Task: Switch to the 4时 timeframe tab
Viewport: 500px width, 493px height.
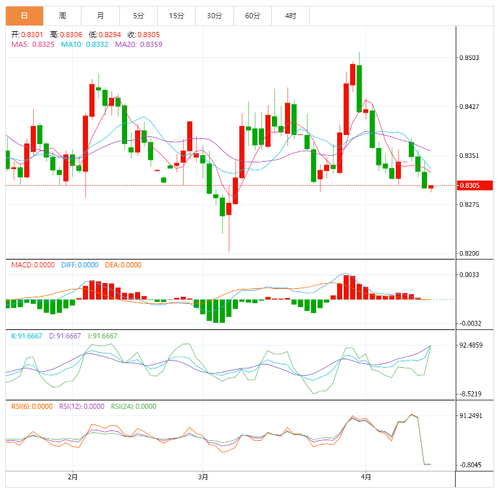Action: (x=290, y=16)
